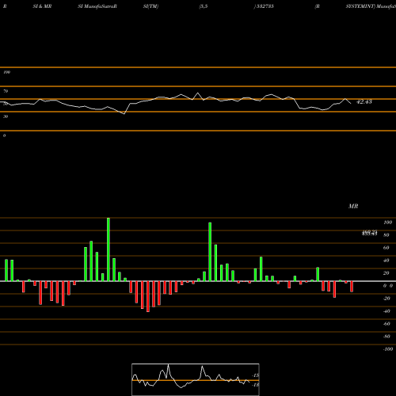Click the MR axis label 100
Image resolution: width=396 pixels, height=396 pixels.
coord(388,223)
